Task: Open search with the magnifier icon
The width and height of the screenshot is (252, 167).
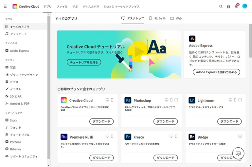Action: click(221, 7)
